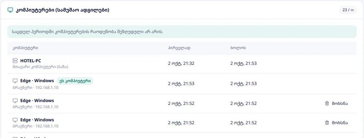Select the HOTEL-PC computer name
The width and height of the screenshot is (364, 138).
pyautogui.click(x=31, y=61)
